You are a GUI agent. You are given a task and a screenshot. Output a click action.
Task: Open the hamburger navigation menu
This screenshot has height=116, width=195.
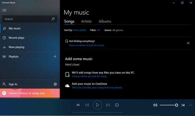(4, 10)
